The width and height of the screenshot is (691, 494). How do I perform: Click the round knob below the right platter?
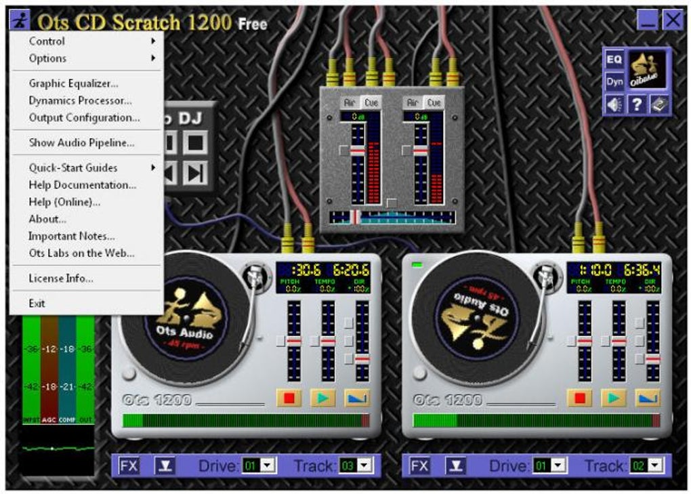tap(419, 374)
